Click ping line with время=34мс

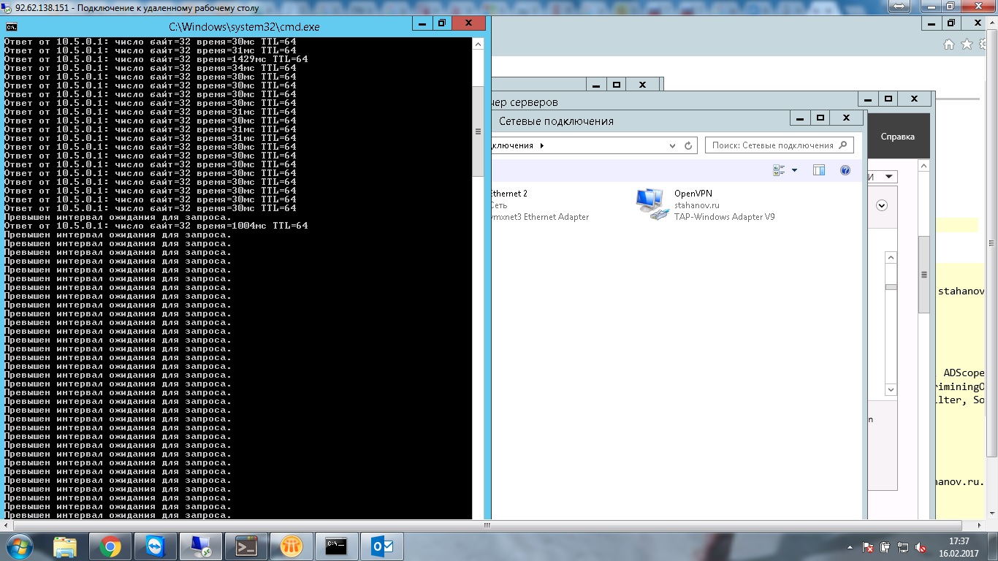coord(151,68)
